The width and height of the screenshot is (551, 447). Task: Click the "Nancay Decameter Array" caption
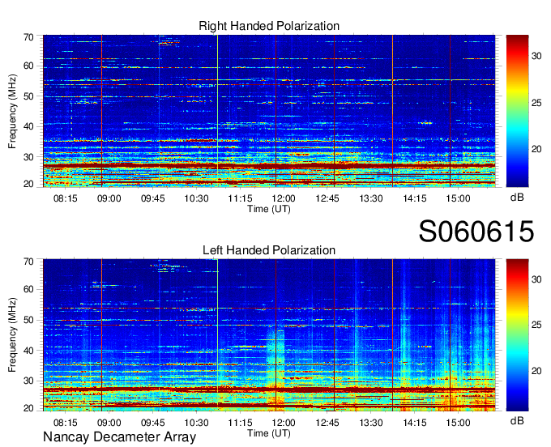[x=119, y=436]
